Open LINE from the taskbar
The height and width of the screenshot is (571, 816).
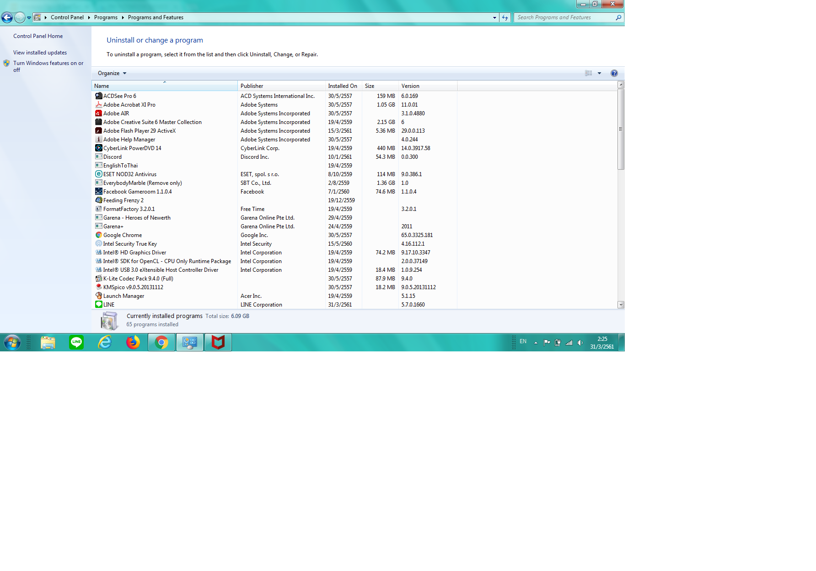point(76,342)
